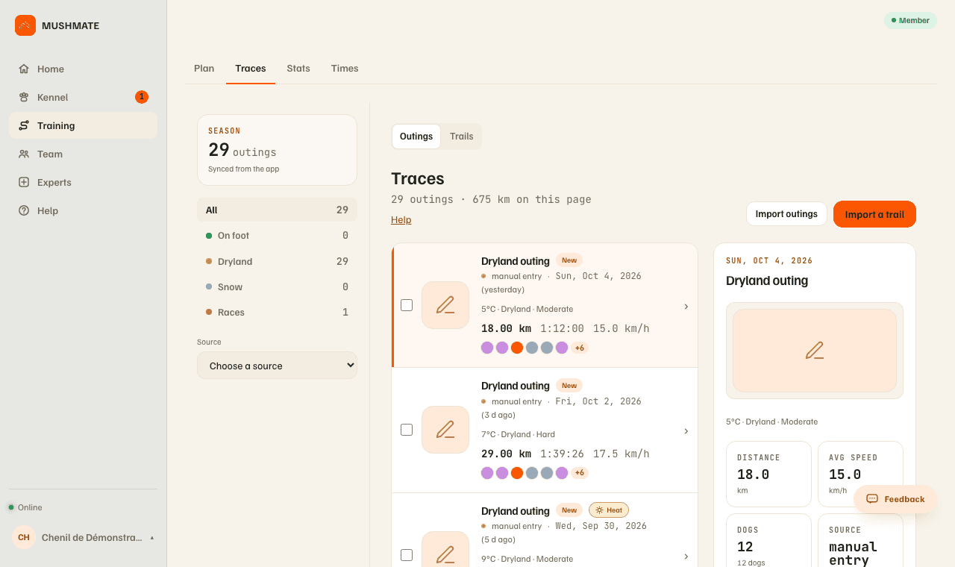
Task: Open the kennel account switcher arrow
Action: click(x=152, y=538)
